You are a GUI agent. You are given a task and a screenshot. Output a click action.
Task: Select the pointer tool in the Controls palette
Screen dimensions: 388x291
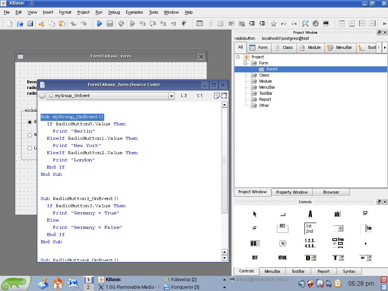255,213
